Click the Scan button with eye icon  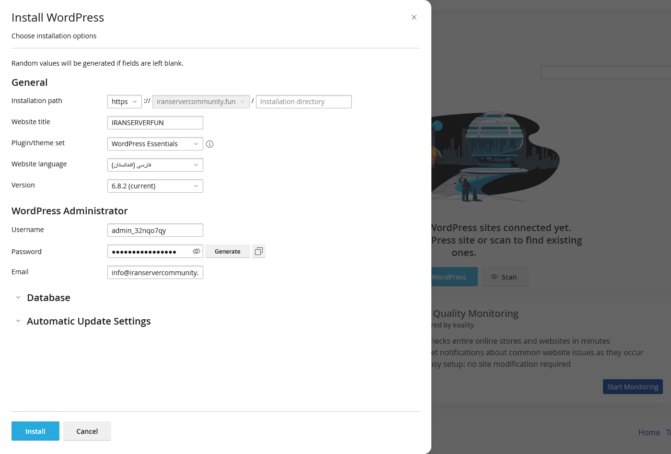[505, 277]
